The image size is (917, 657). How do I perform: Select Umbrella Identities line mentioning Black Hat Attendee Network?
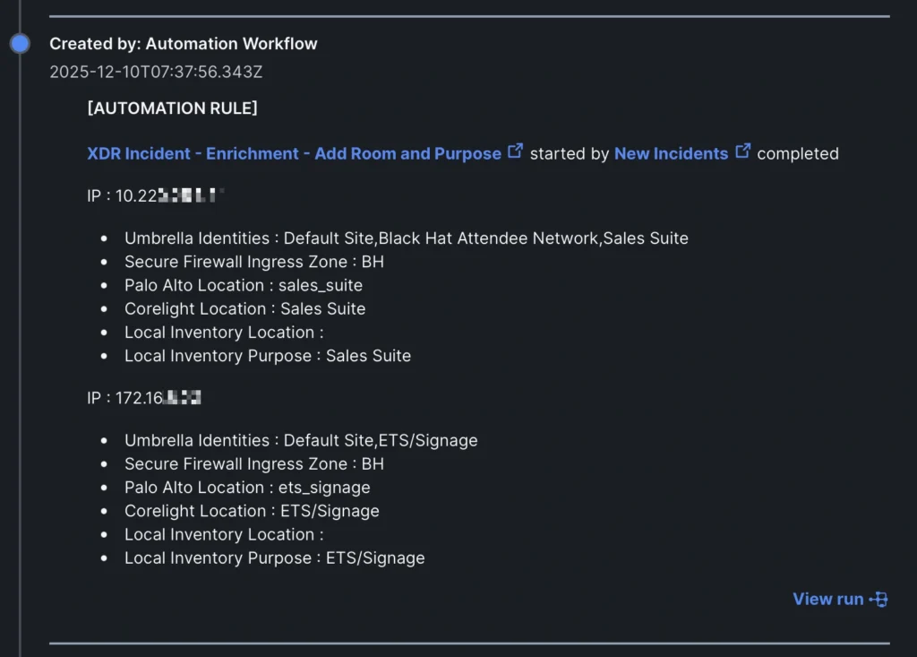(407, 238)
